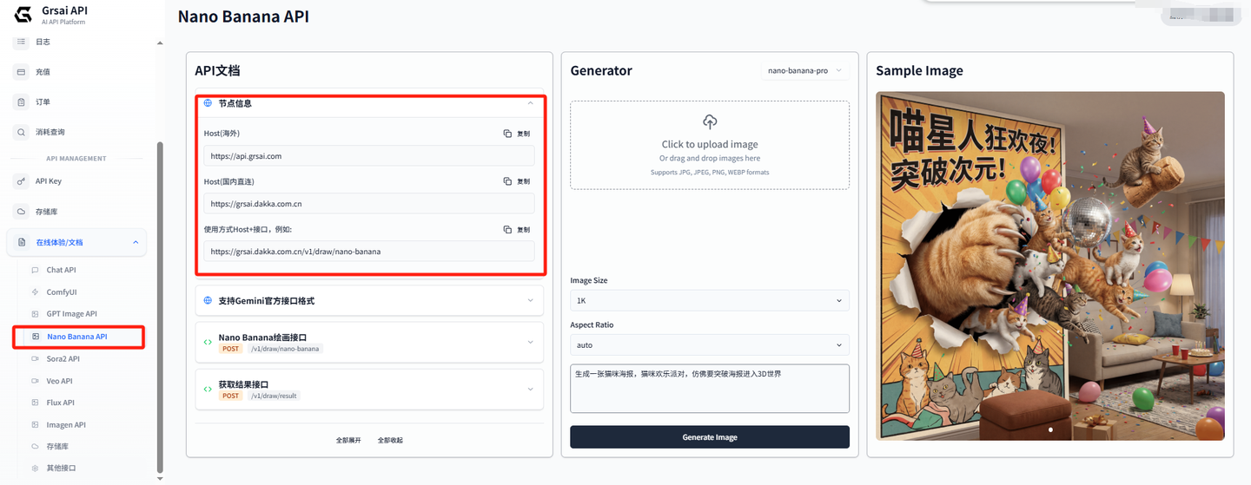Copy the Host(海外) URL

[x=517, y=134]
